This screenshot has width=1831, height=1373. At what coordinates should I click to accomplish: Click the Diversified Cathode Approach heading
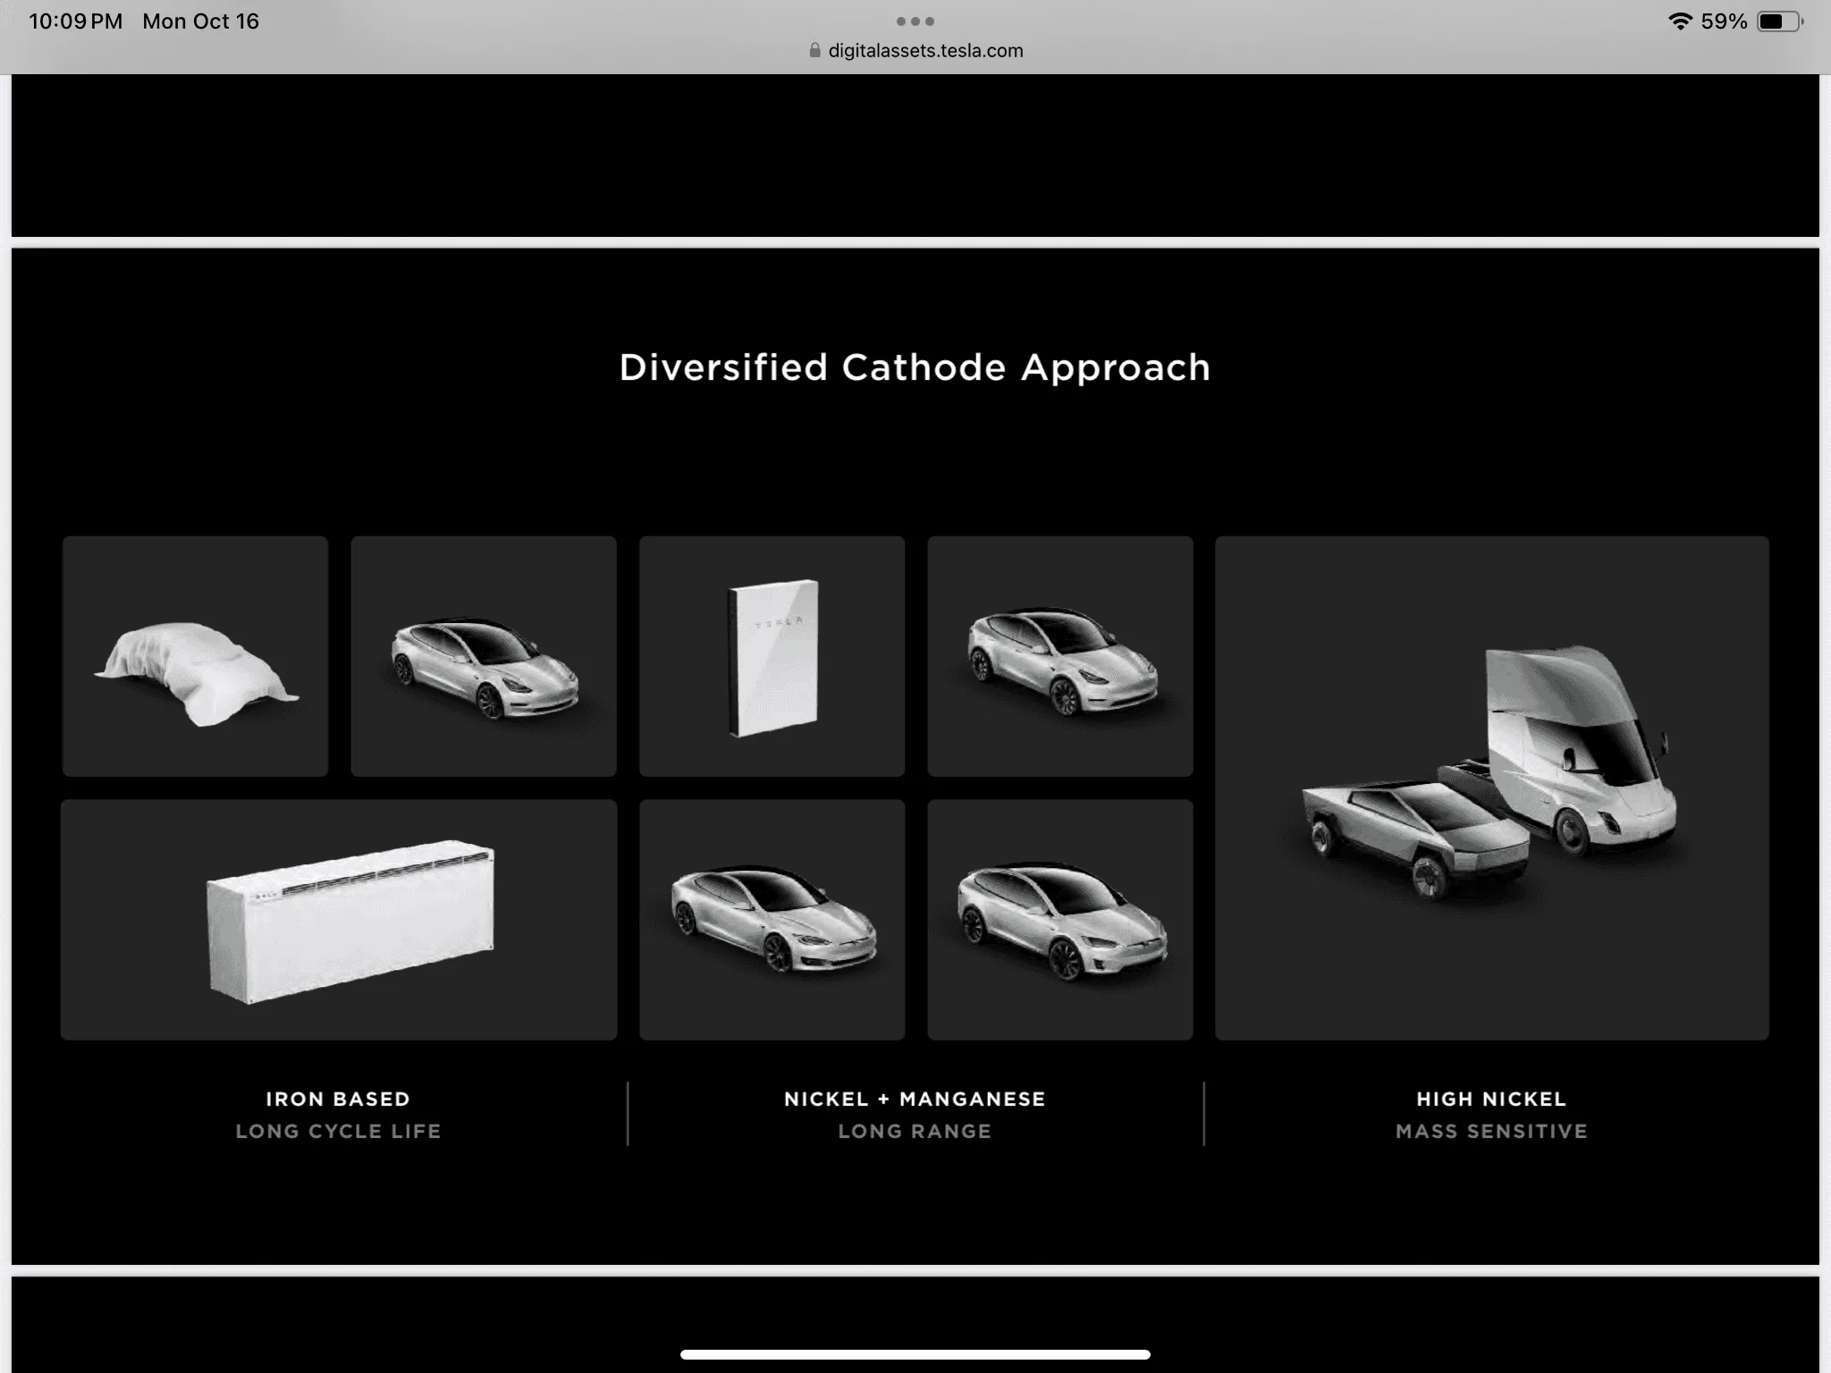point(915,367)
